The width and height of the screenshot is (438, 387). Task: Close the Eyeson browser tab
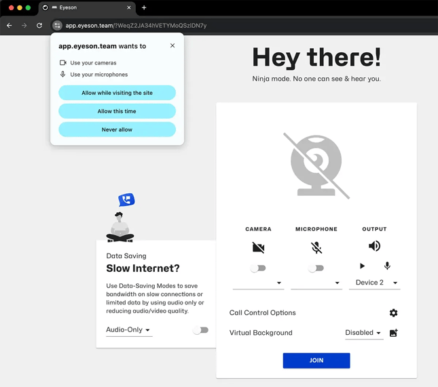click(129, 7)
